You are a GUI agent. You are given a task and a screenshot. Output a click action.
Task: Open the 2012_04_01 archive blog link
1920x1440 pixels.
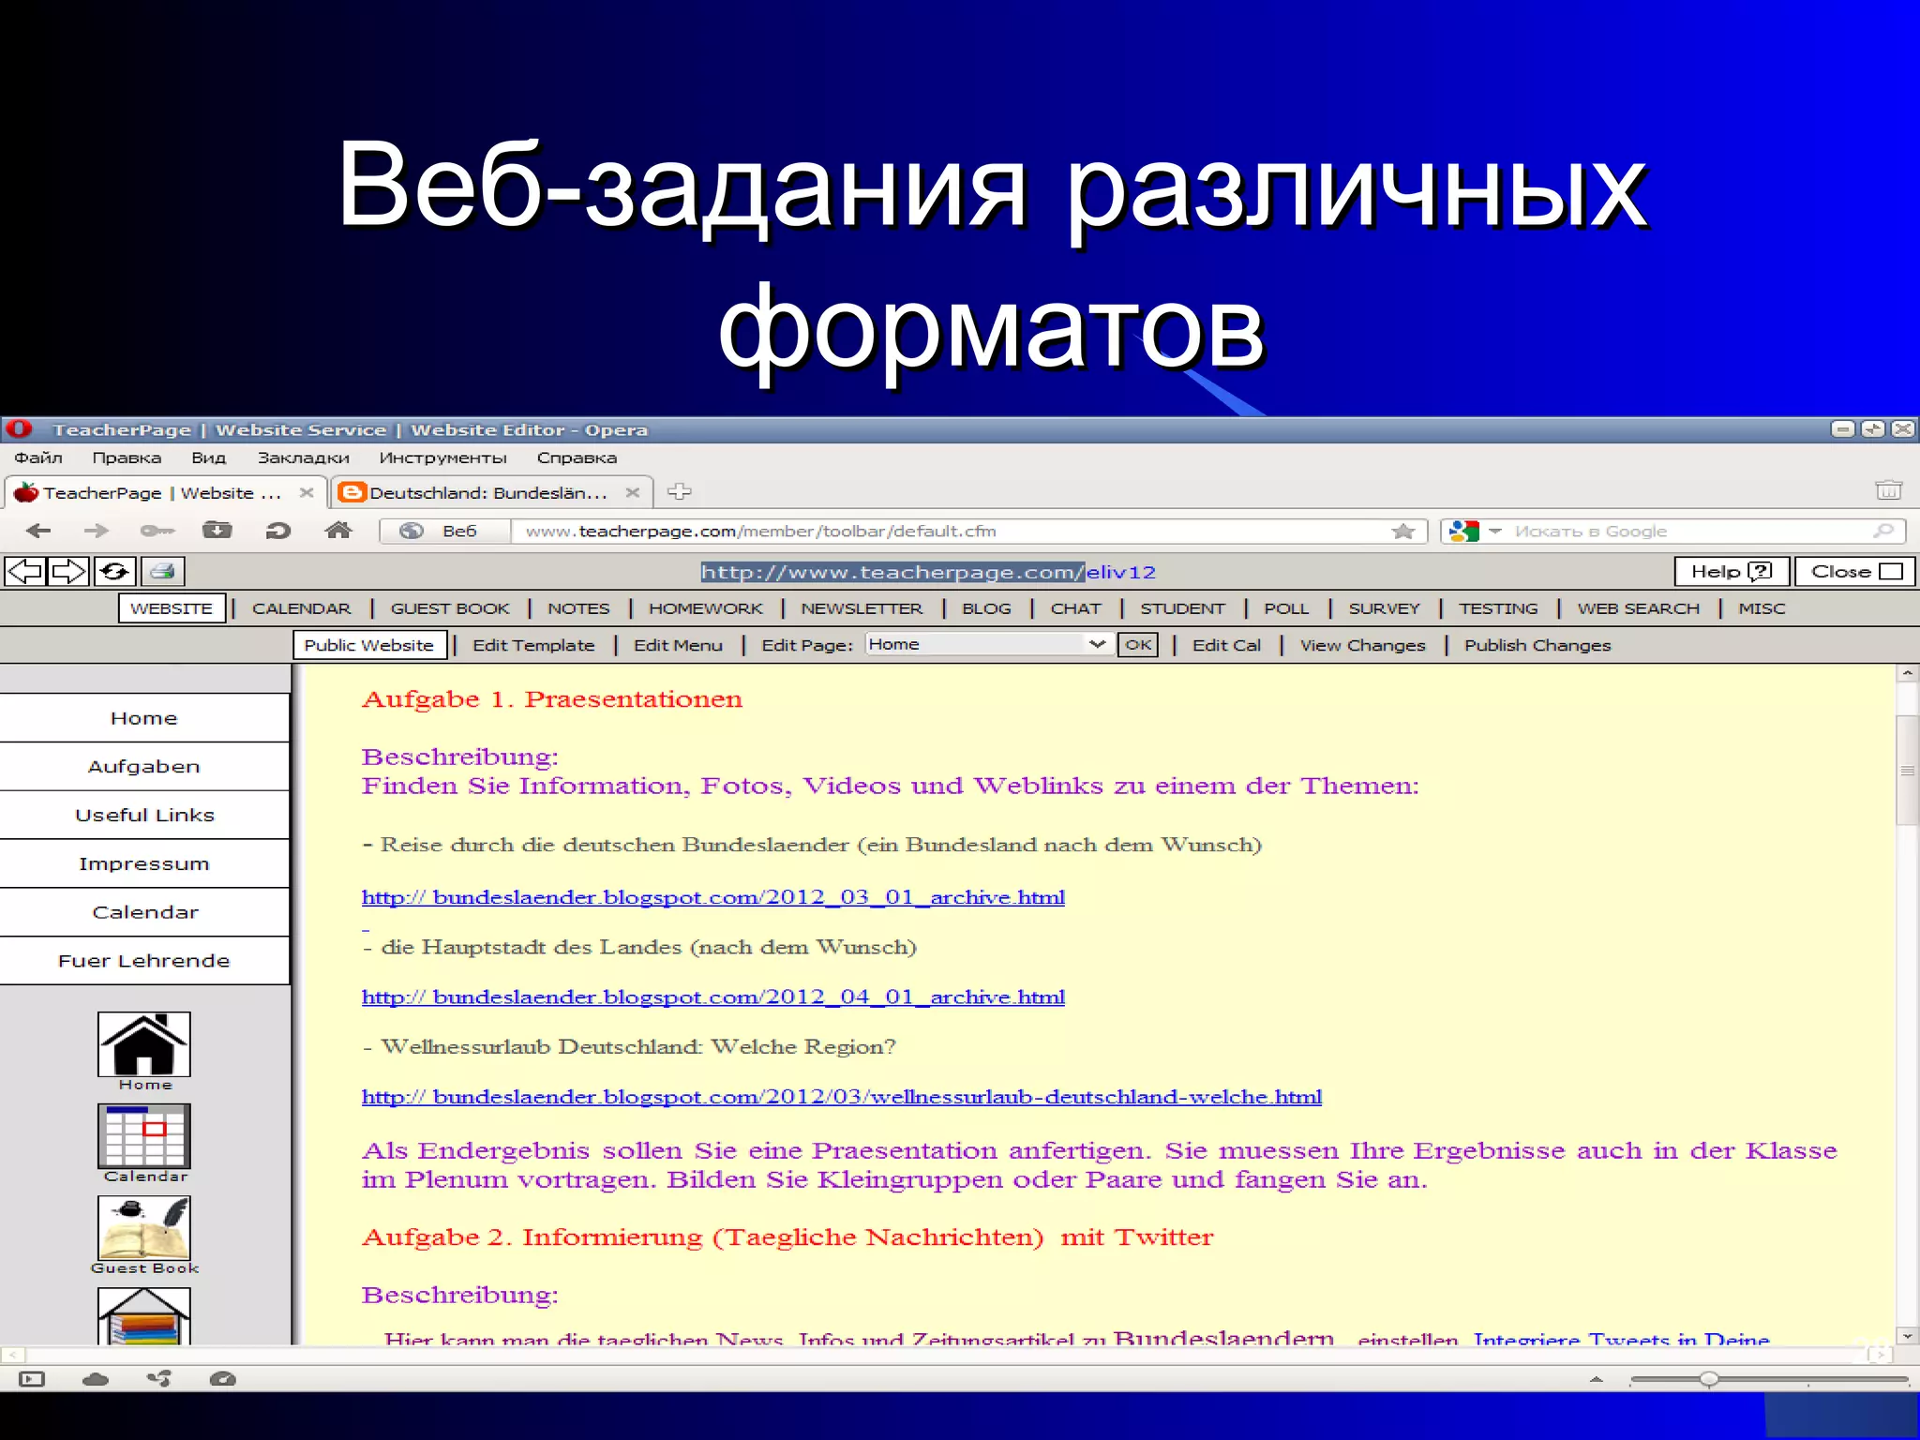tap(713, 997)
